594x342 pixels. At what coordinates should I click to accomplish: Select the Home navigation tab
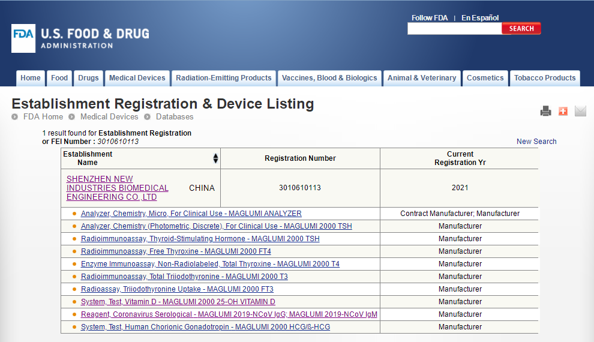point(31,78)
